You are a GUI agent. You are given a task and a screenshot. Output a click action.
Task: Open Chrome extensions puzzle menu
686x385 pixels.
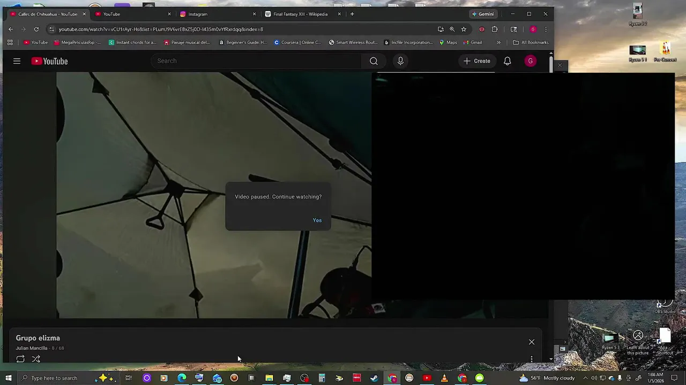tap(494, 29)
